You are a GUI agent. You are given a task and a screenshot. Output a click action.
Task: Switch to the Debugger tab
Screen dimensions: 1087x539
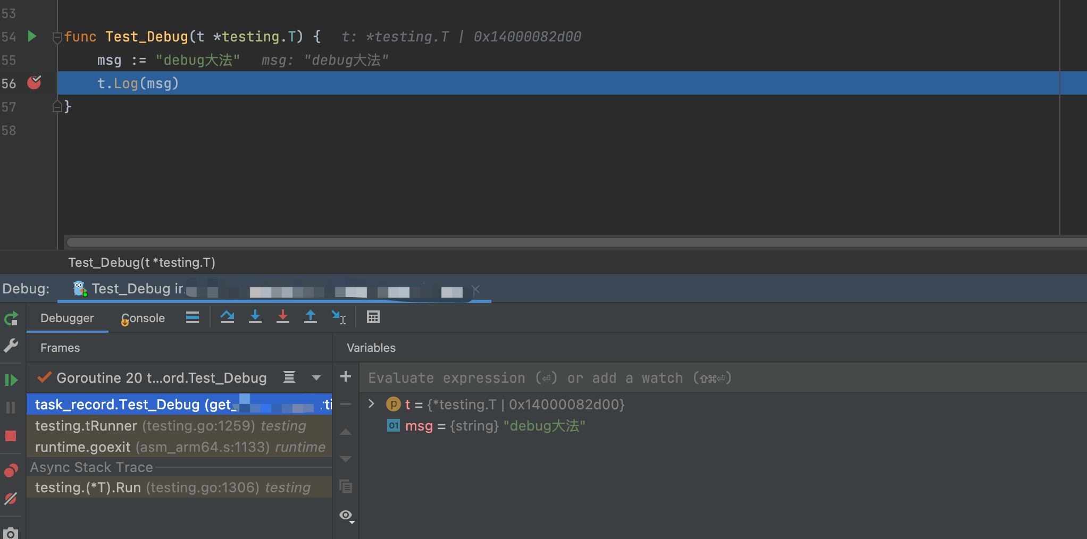67,318
